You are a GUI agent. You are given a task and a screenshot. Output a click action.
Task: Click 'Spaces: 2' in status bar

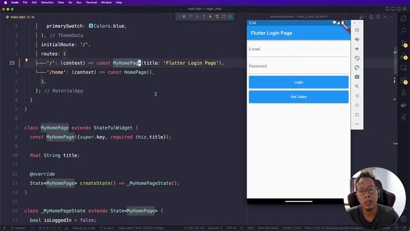pyautogui.click(x=215, y=228)
